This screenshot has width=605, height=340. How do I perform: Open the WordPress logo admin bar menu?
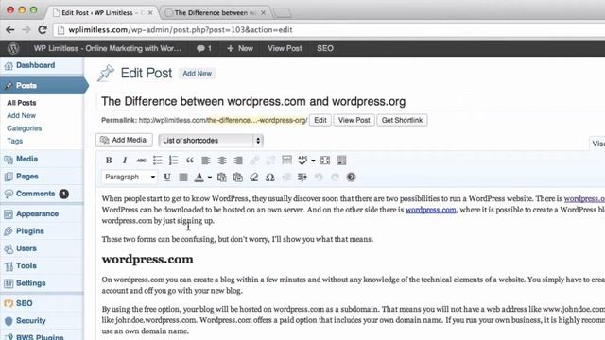click(x=13, y=48)
